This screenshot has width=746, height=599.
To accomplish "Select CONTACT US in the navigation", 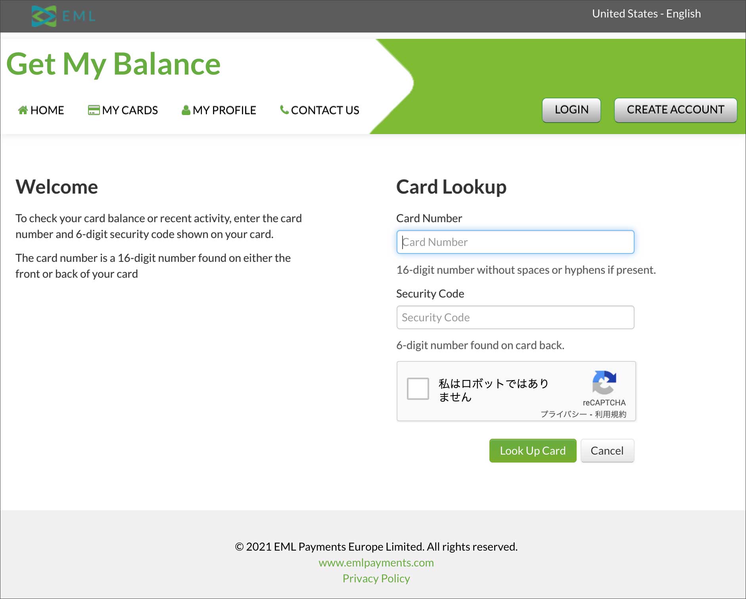I will [325, 110].
